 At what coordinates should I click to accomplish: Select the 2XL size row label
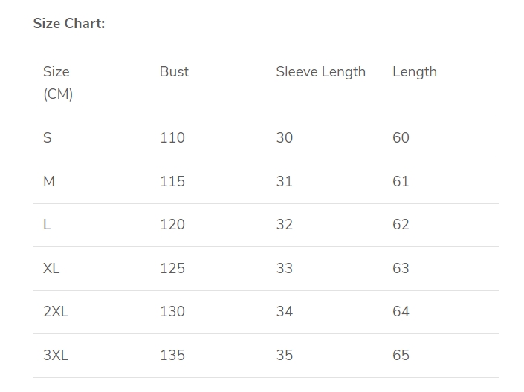(56, 312)
